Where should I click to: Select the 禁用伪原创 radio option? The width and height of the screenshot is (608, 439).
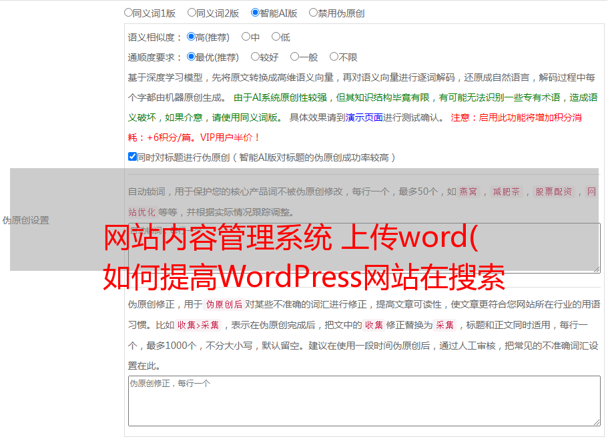tap(313, 13)
